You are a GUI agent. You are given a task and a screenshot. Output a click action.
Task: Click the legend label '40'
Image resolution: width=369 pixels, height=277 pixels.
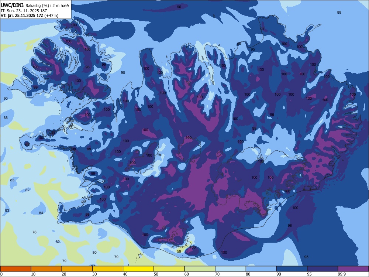(x=125, y=274)
